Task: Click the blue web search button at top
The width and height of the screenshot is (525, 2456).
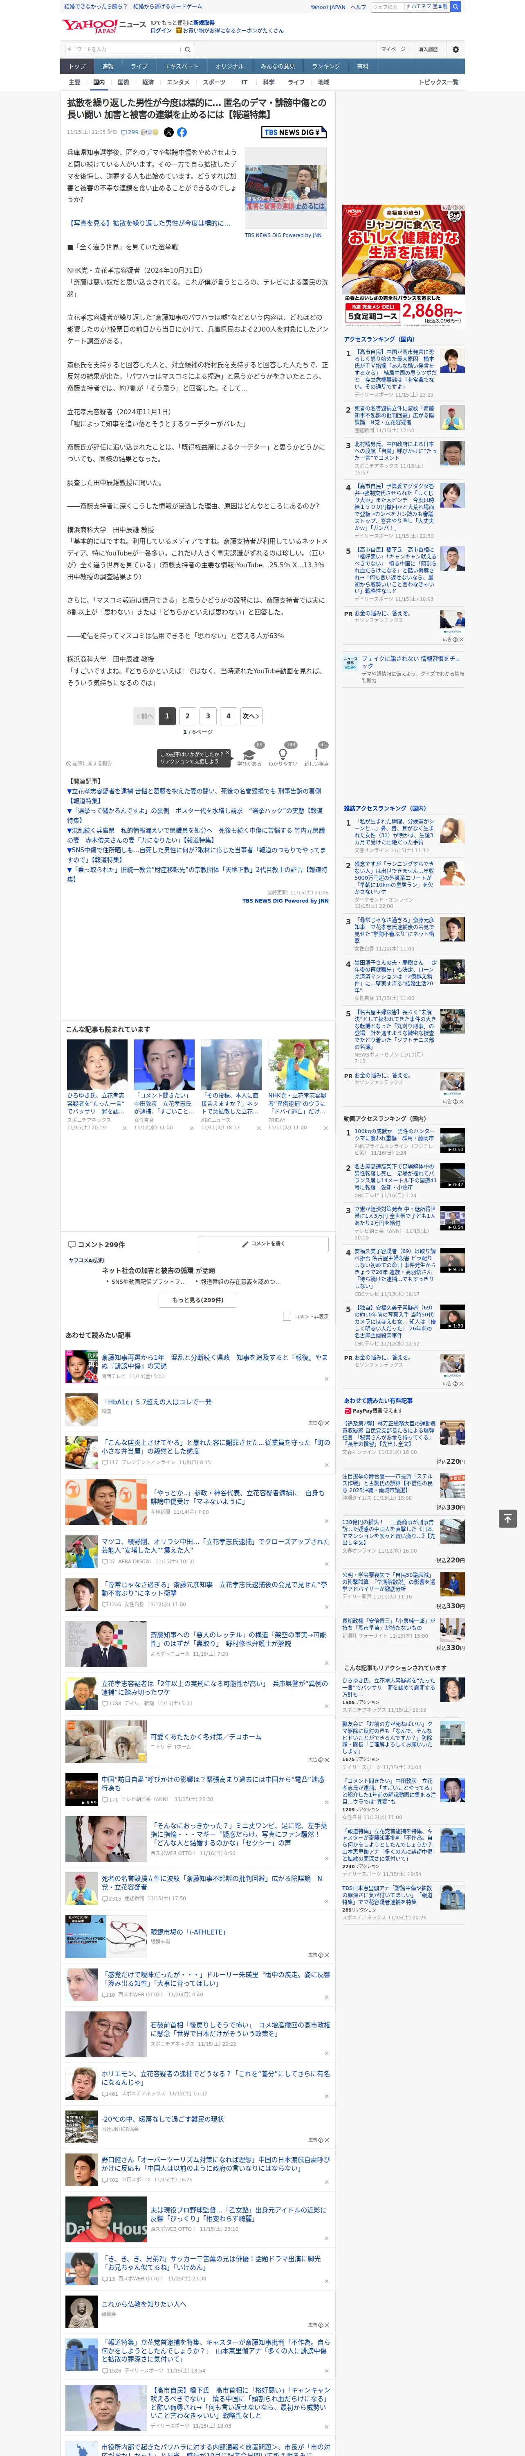Action: (x=455, y=7)
